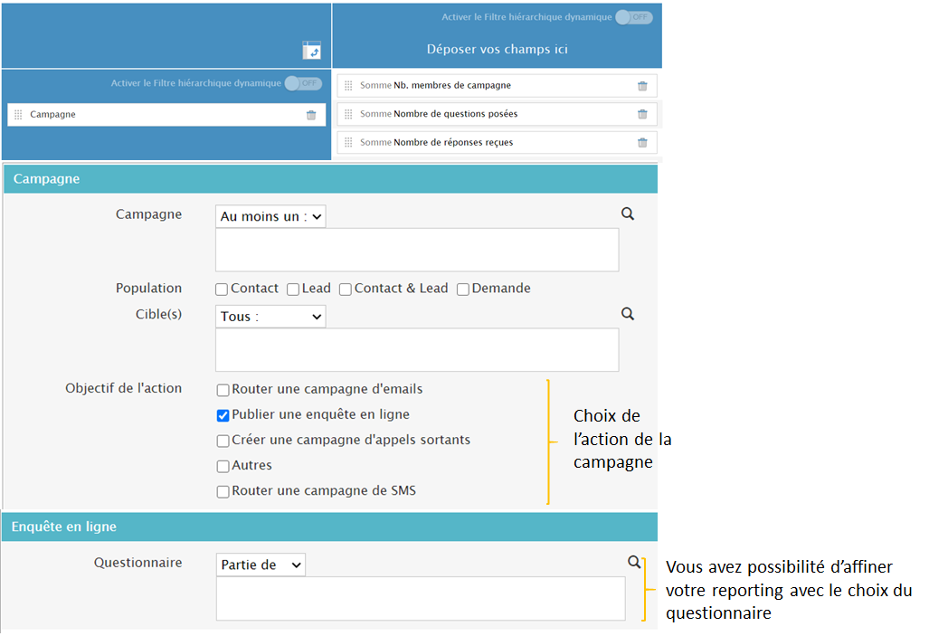Uncheck Publier une enquête en ligne
This screenshot has width=929, height=636.
(x=223, y=416)
